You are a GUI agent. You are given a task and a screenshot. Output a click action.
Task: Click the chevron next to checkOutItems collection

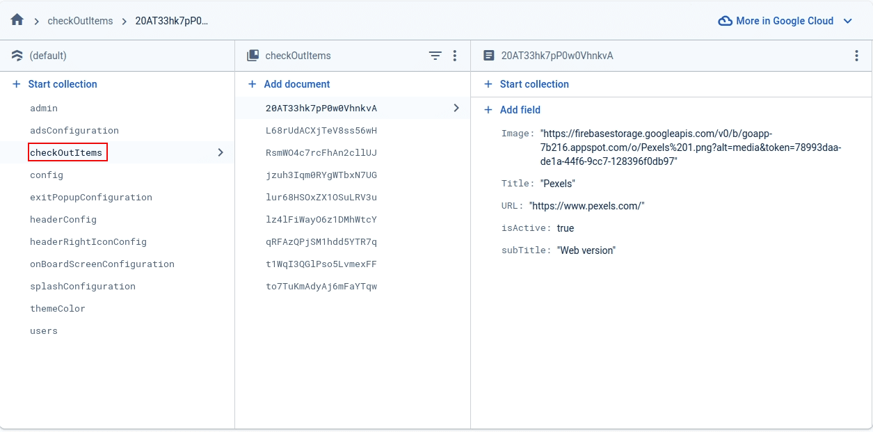tap(221, 152)
